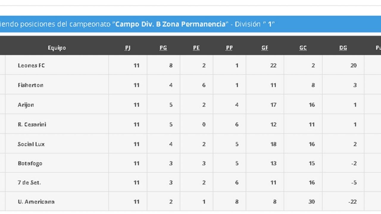
Task: Click the Social Lux team name
Action: [31, 144]
